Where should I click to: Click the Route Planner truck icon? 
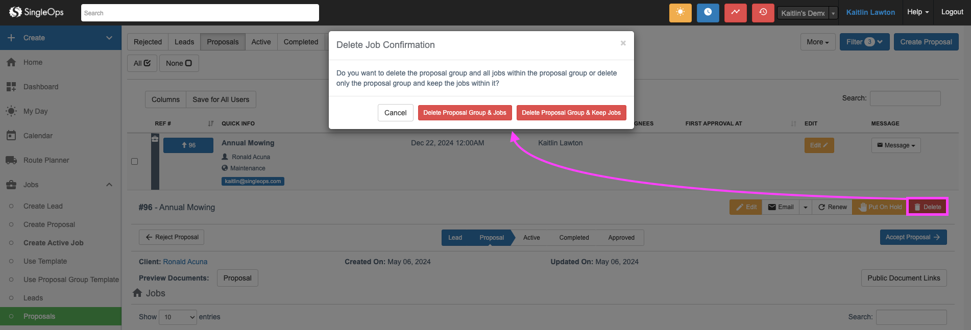tap(11, 160)
